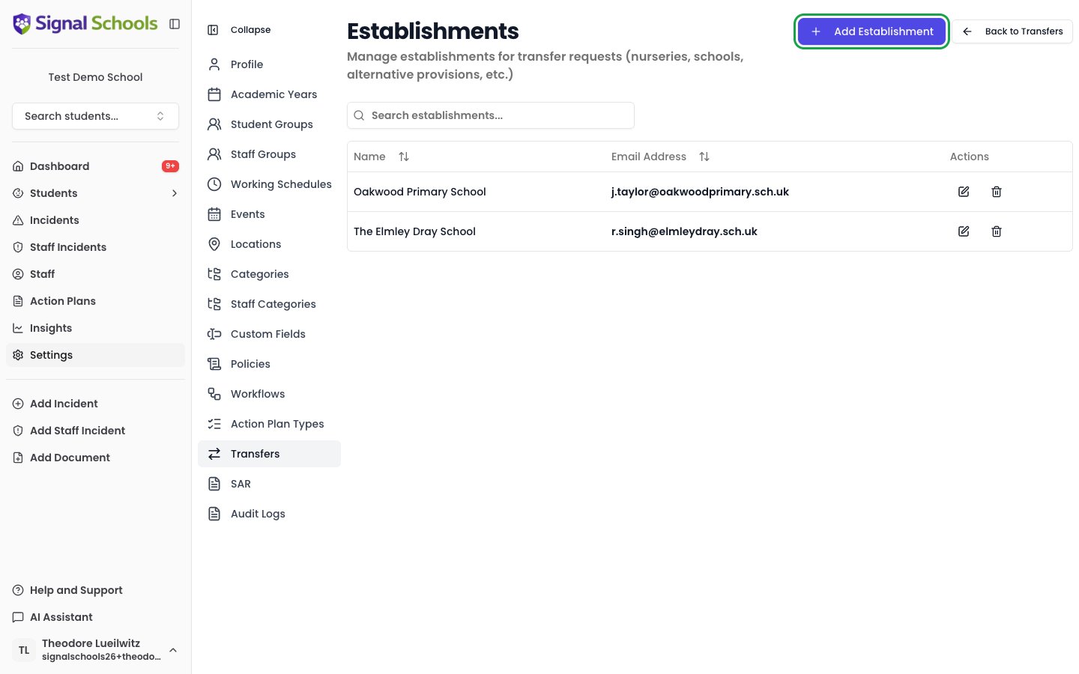Click Add Establishment button
Screen dimensions: 1079x674
871,31
